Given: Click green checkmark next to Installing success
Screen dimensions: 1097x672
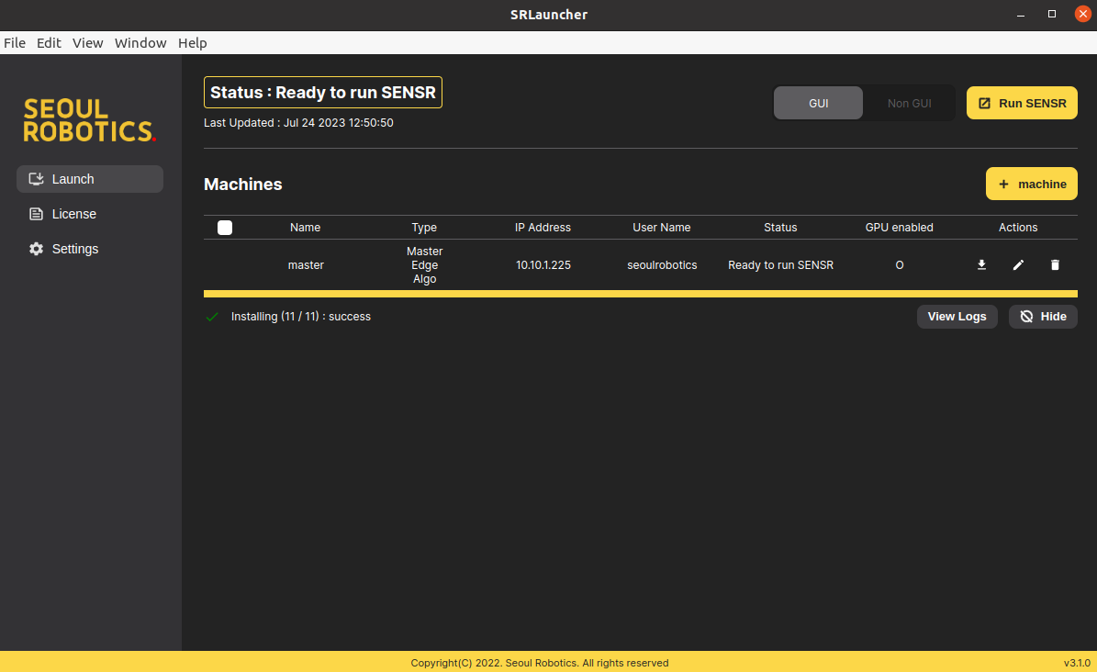Looking at the screenshot, I should [x=212, y=317].
